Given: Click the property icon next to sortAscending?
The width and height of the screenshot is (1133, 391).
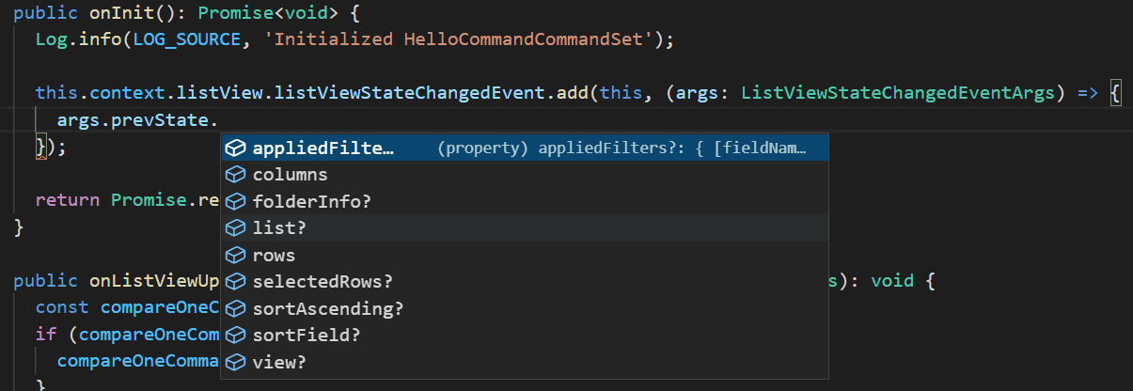Looking at the screenshot, I should (x=235, y=309).
